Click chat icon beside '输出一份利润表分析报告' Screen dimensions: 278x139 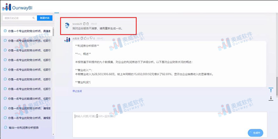[6, 127]
